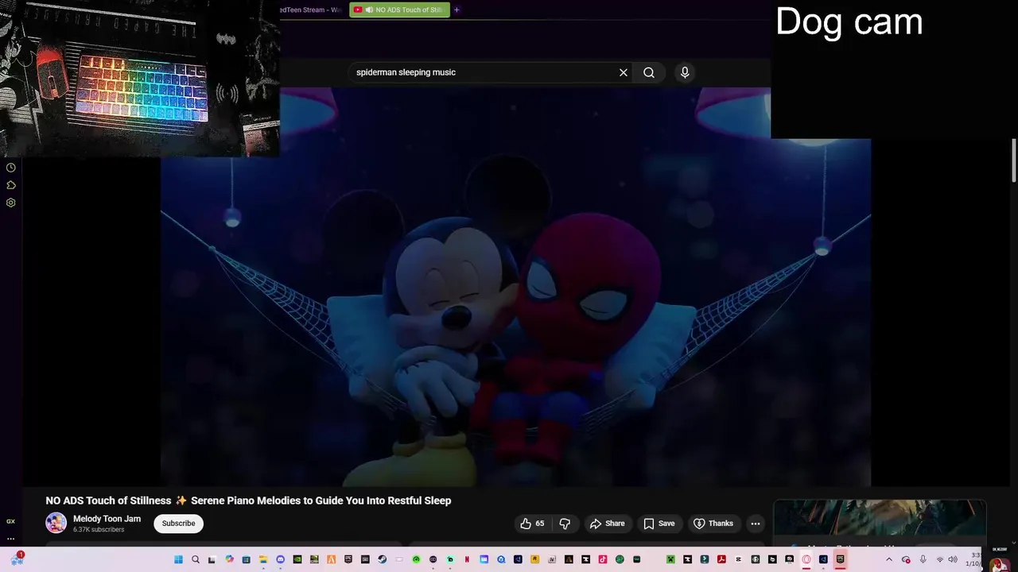Open the Thanks donation button

pyautogui.click(x=713, y=524)
